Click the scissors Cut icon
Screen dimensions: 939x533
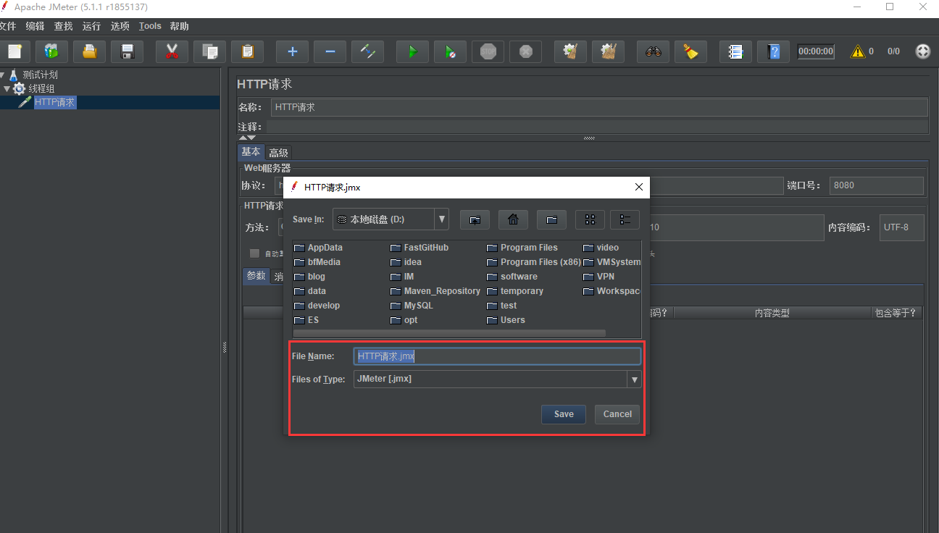(172, 51)
